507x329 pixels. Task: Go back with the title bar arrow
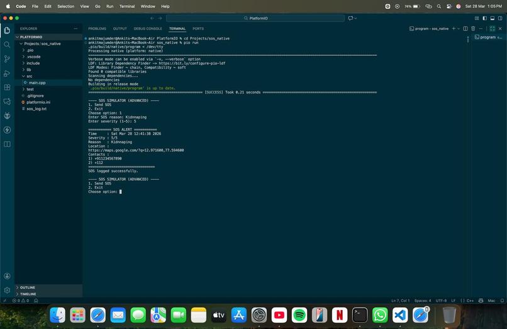coord(152,18)
